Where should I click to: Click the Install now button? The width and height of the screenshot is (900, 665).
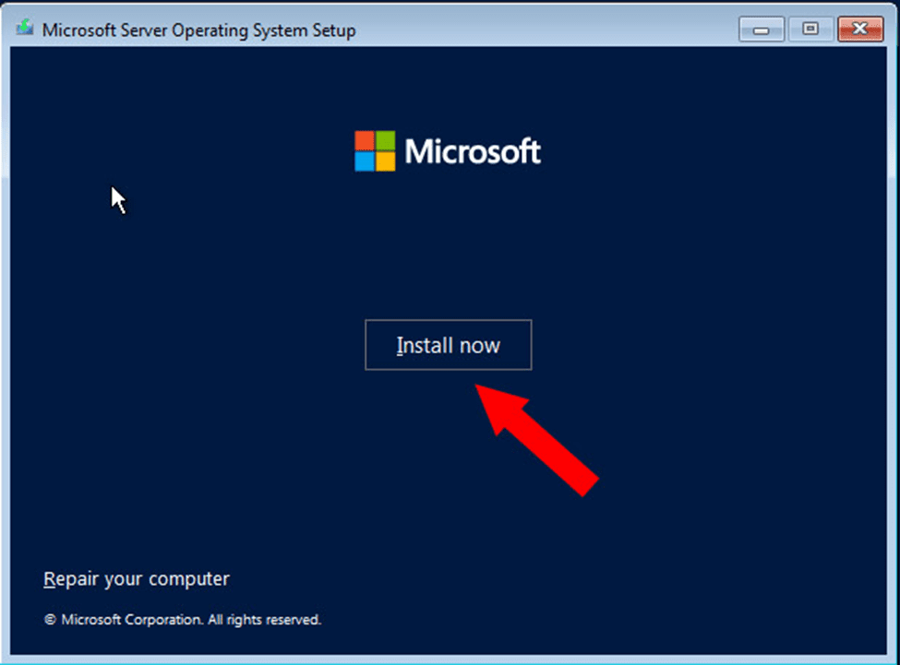point(449,345)
